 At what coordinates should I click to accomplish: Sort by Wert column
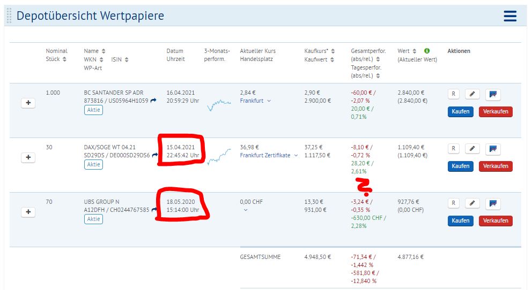click(x=414, y=51)
